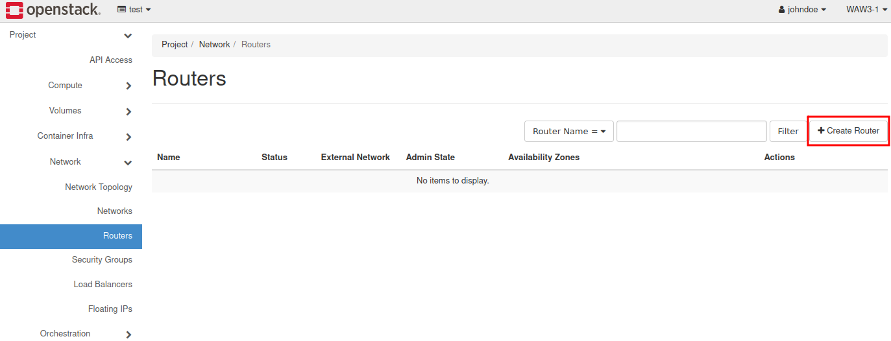The height and width of the screenshot is (341, 891).
Task: Collapse the Network section chevron
Action: coord(128,163)
